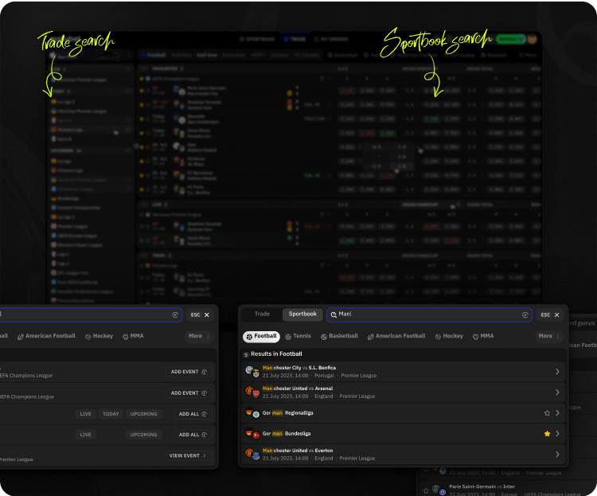The image size is (597, 496).
Task: Filter by Basketball in Sportbook search
Action: tap(339, 337)
